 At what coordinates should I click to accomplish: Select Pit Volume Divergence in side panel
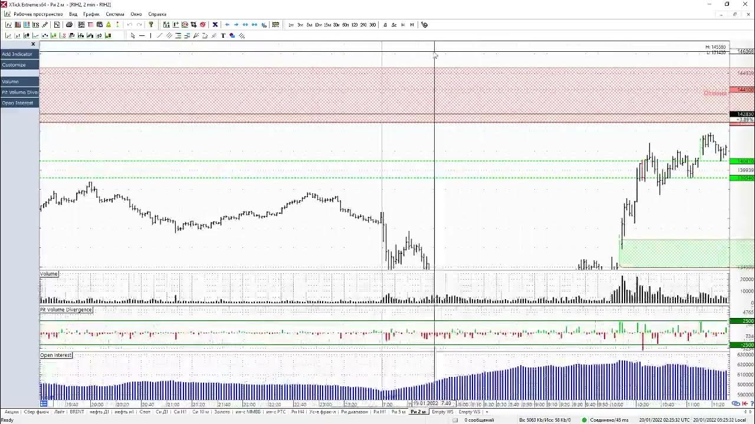pos(19,92)
